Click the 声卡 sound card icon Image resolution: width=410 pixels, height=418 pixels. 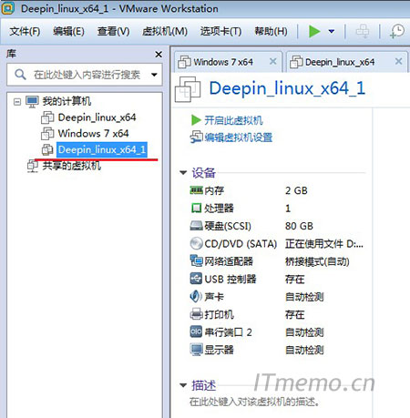[196, 296]
